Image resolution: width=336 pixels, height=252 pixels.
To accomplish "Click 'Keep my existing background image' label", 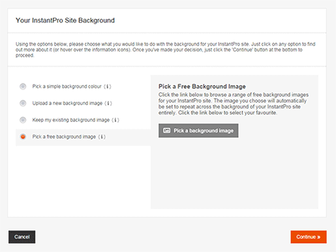I will point(71,120).
